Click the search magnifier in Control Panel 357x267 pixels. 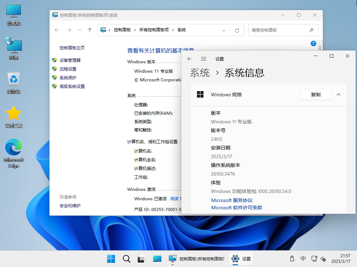click(x=311, y=30)
